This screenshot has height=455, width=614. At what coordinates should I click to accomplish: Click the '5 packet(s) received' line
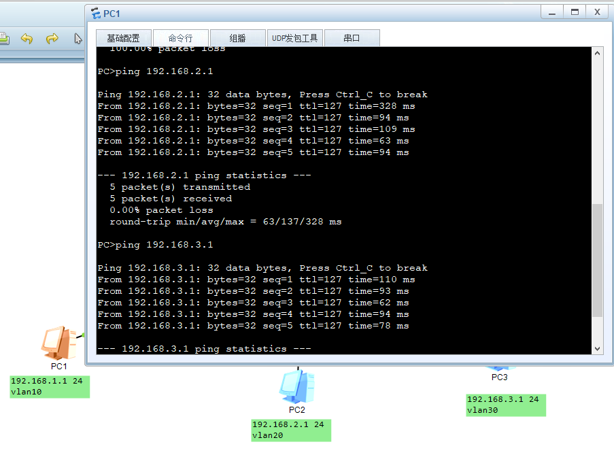(x=171, y=199)
